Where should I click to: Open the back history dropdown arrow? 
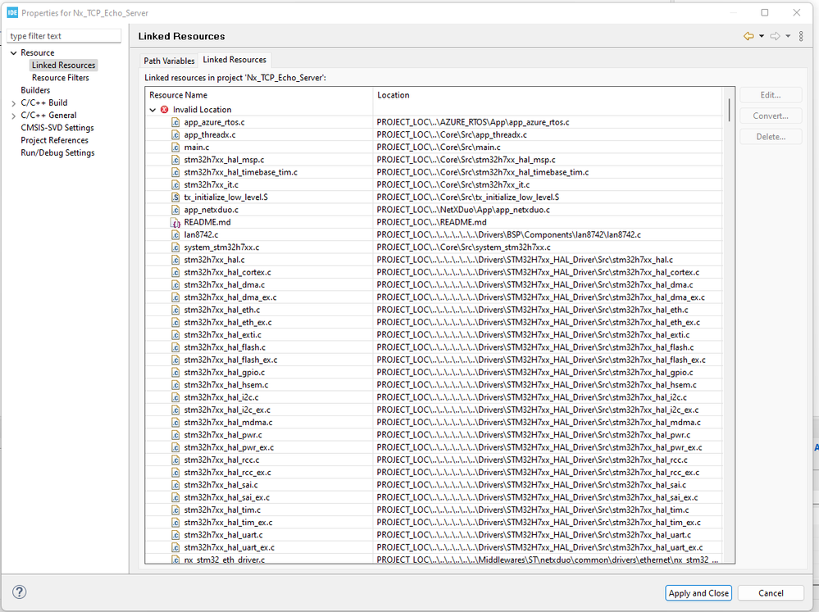762,36
